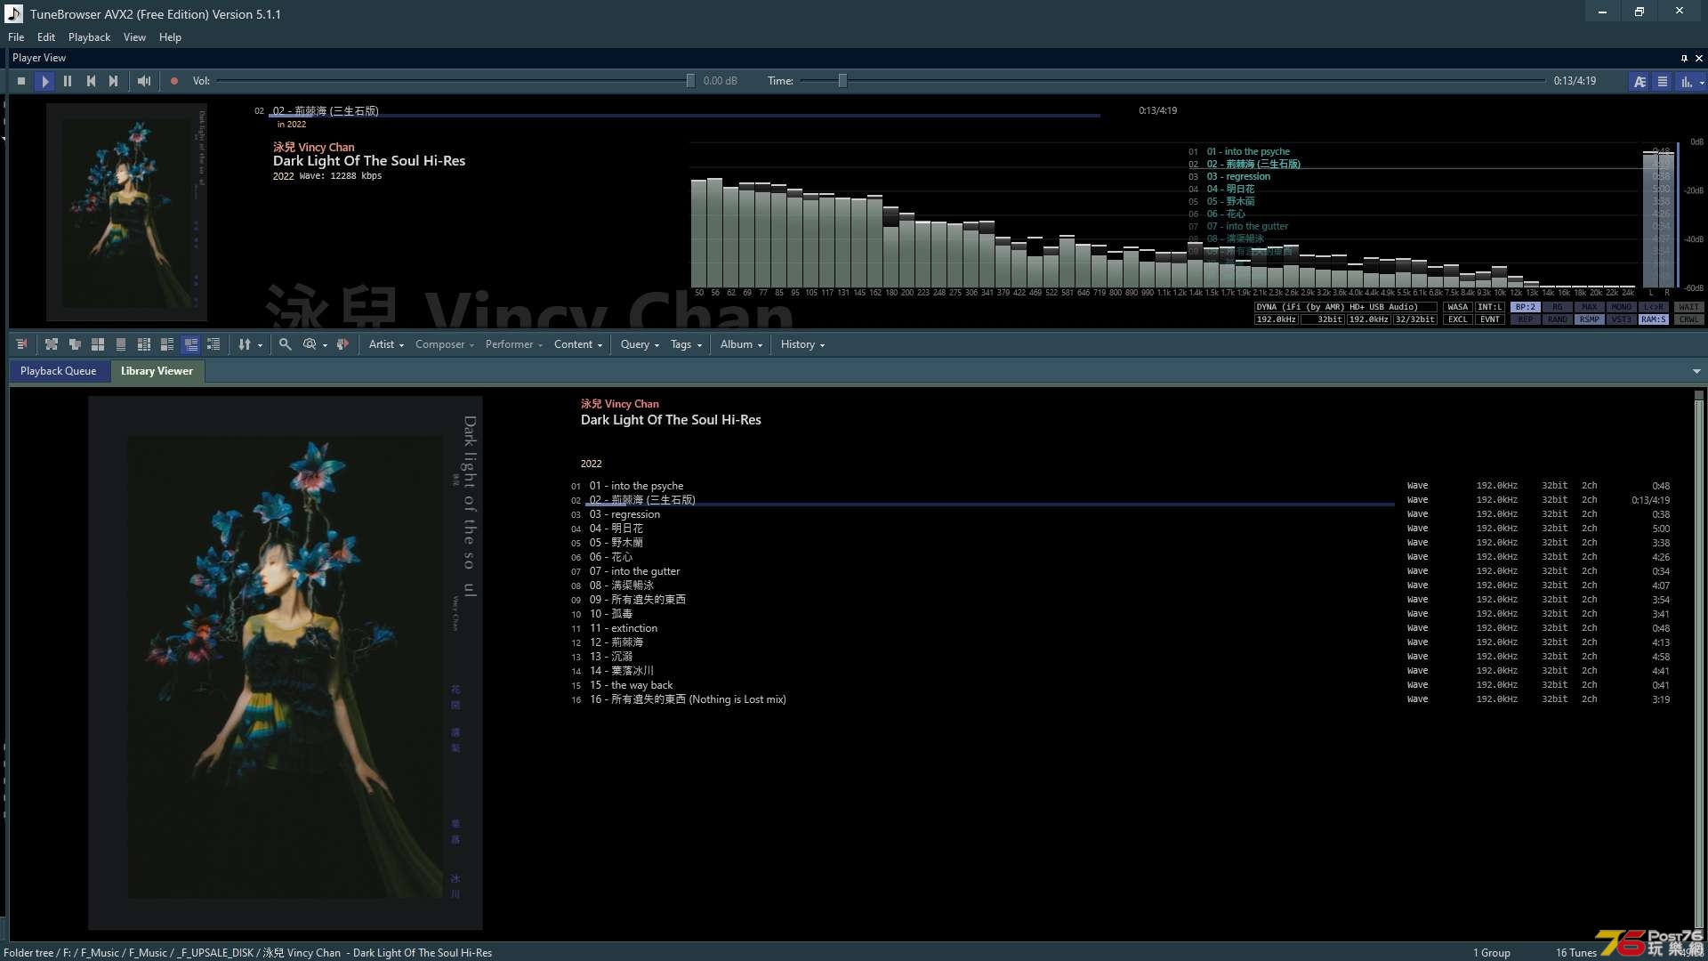
Task: Select the highlighted album-with-tracks view icon
Action: pos(190,344)
